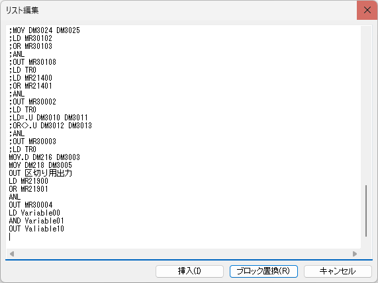
Task: Click the line ';LD MR21400'
Action: click(30, 78)
